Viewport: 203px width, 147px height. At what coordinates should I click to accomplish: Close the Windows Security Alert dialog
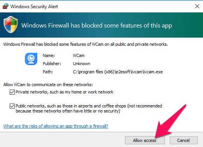(197, 6)
